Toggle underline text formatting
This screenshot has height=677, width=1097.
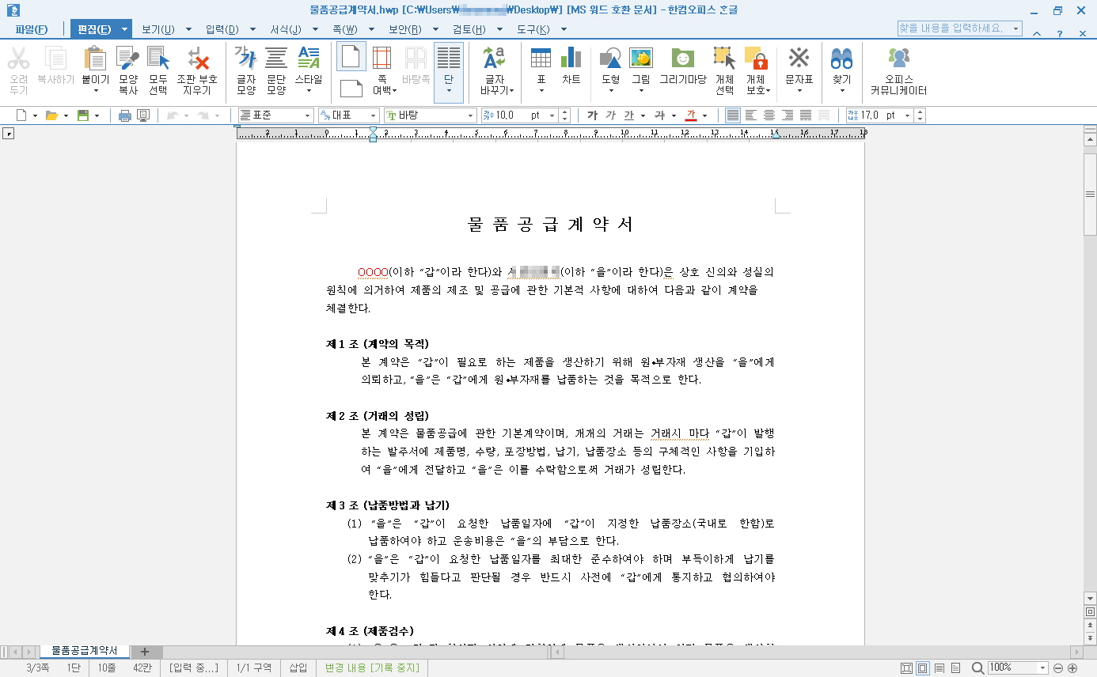coord(629,115)
